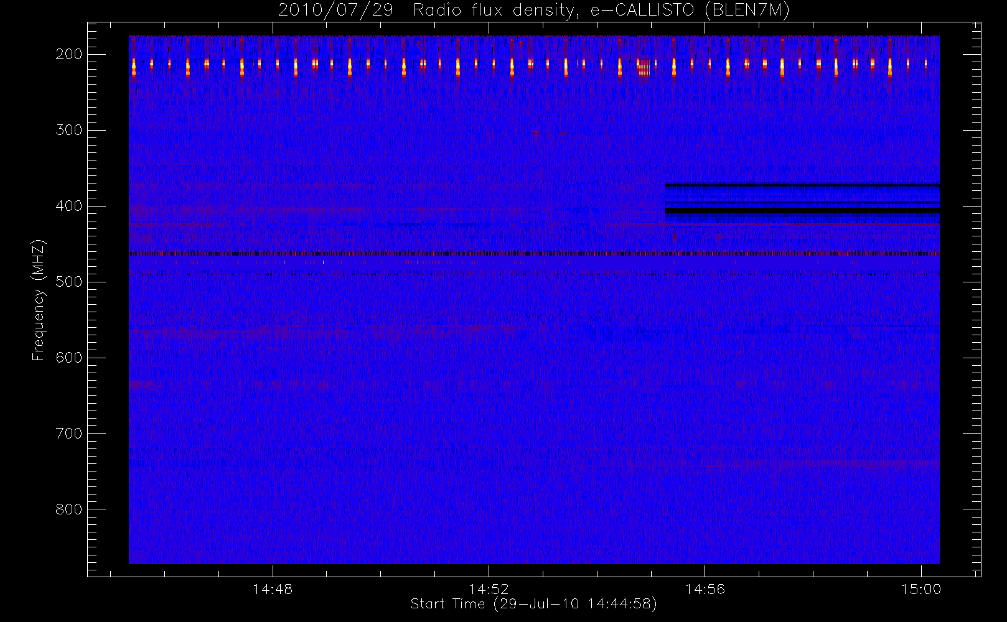Click the 'Frequency (MHZ)' y-axis label
The image size is (1007, 622).
39,300
